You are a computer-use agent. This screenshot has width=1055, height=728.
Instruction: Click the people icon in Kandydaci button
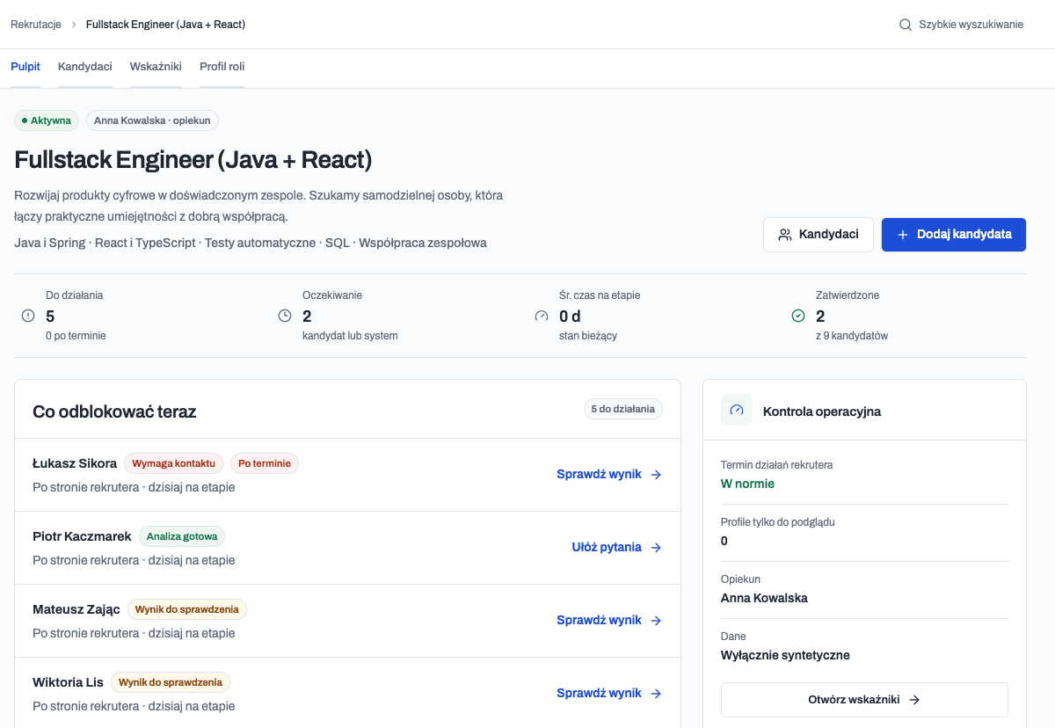[x=785, y=235]
